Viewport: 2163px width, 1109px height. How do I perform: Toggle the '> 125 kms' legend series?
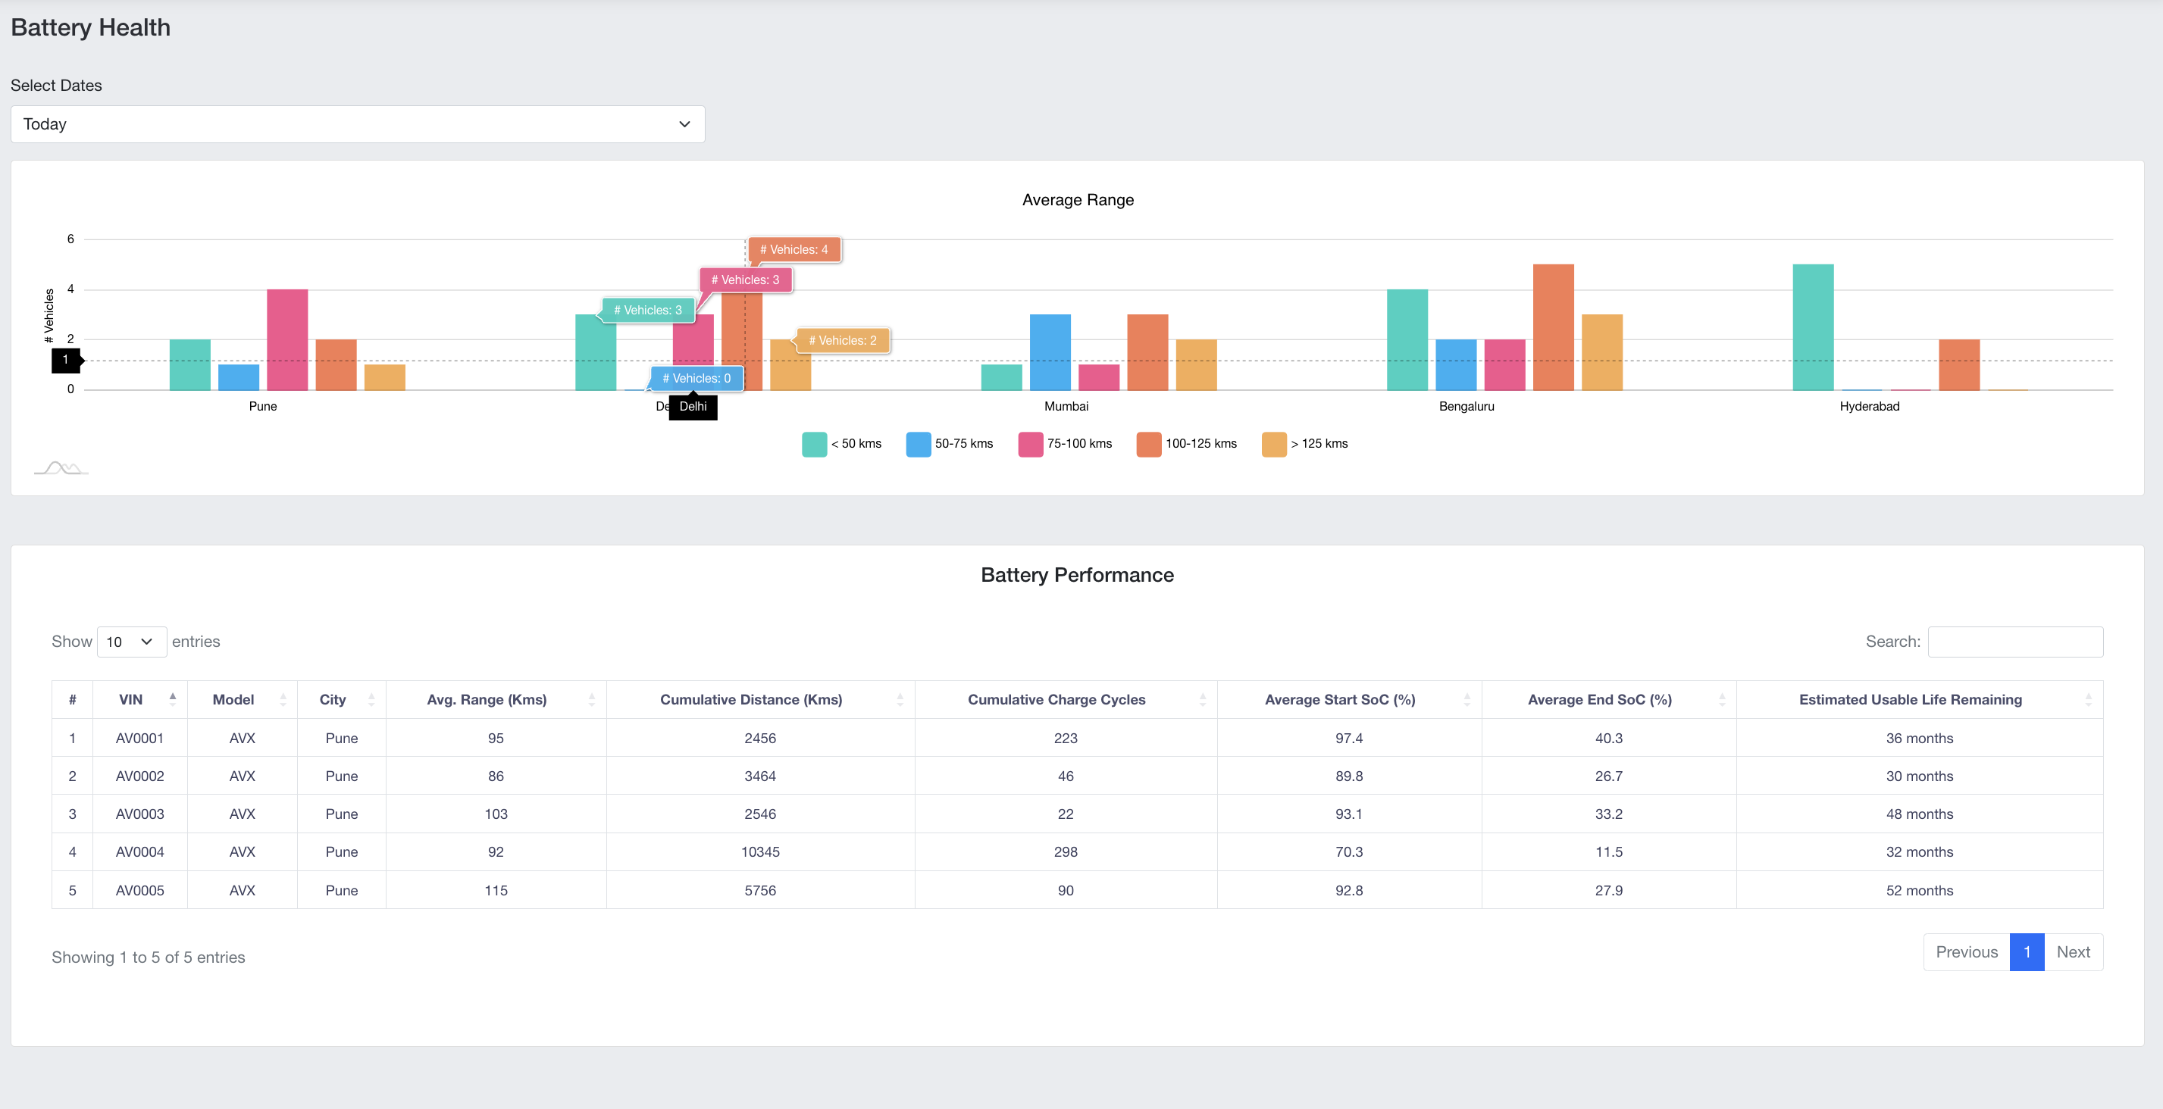point(1307,443)
